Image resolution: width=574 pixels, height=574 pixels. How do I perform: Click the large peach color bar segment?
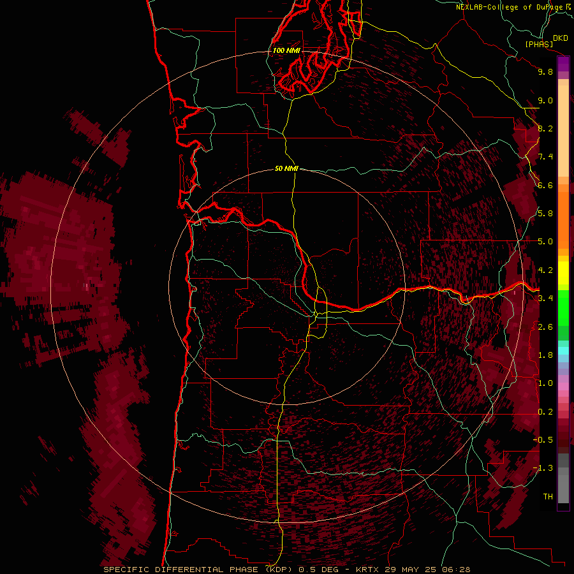point(563,131)
